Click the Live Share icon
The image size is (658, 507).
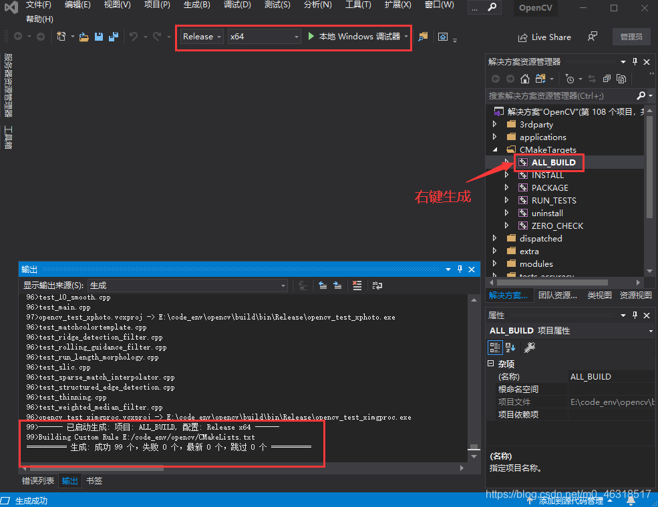click(523, 37)
